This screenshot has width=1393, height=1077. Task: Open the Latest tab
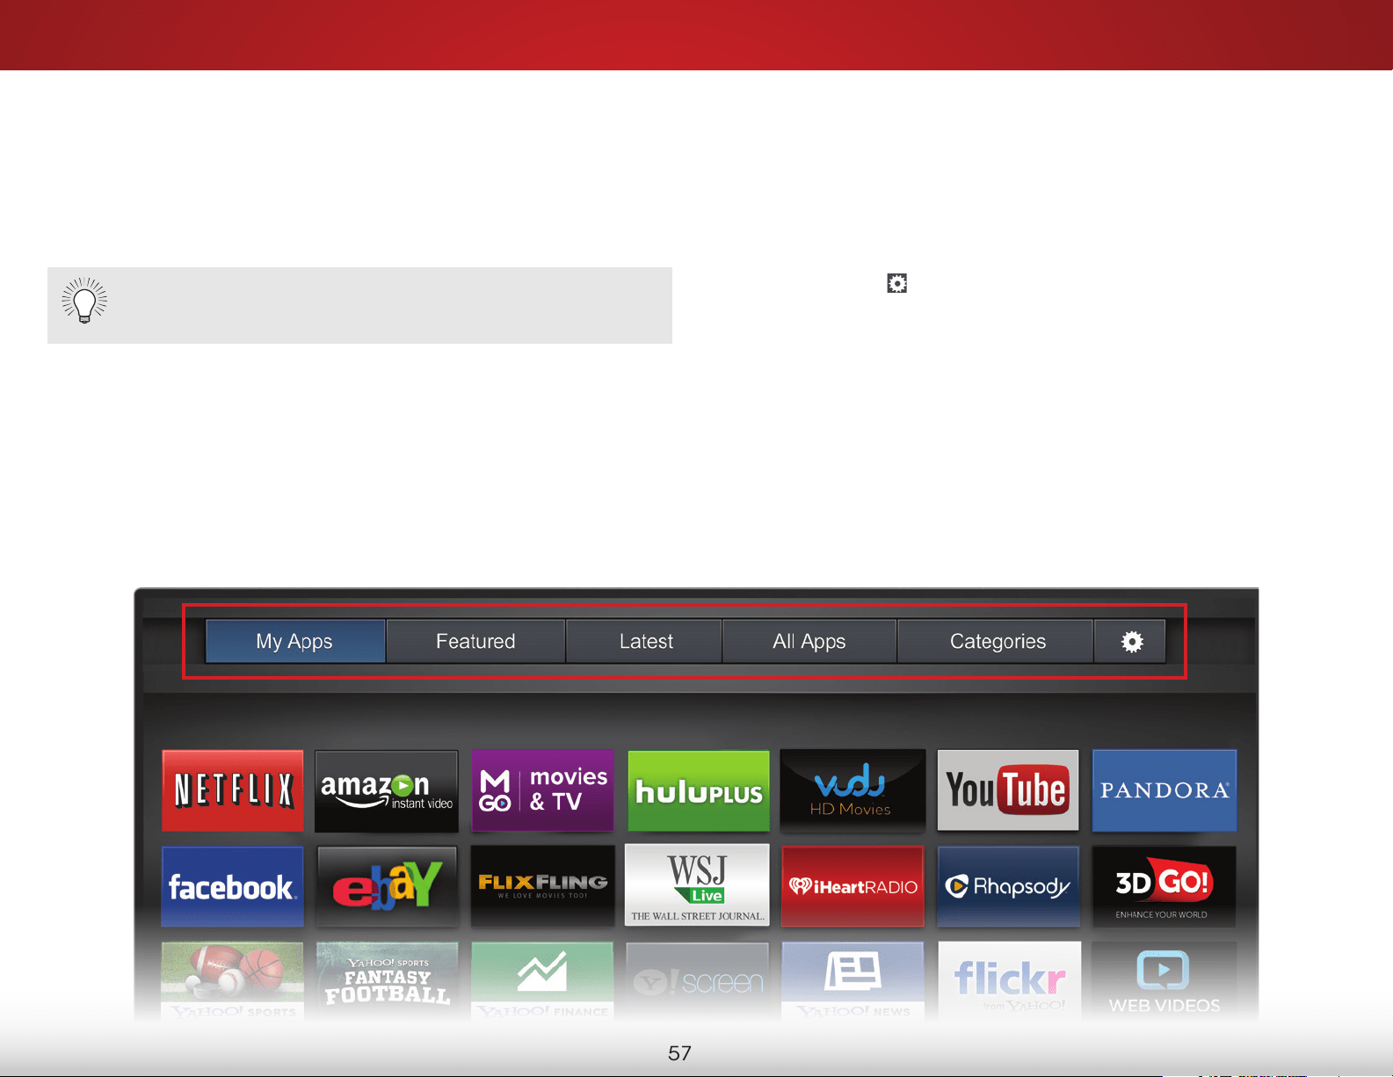click(x=644, y=642)
